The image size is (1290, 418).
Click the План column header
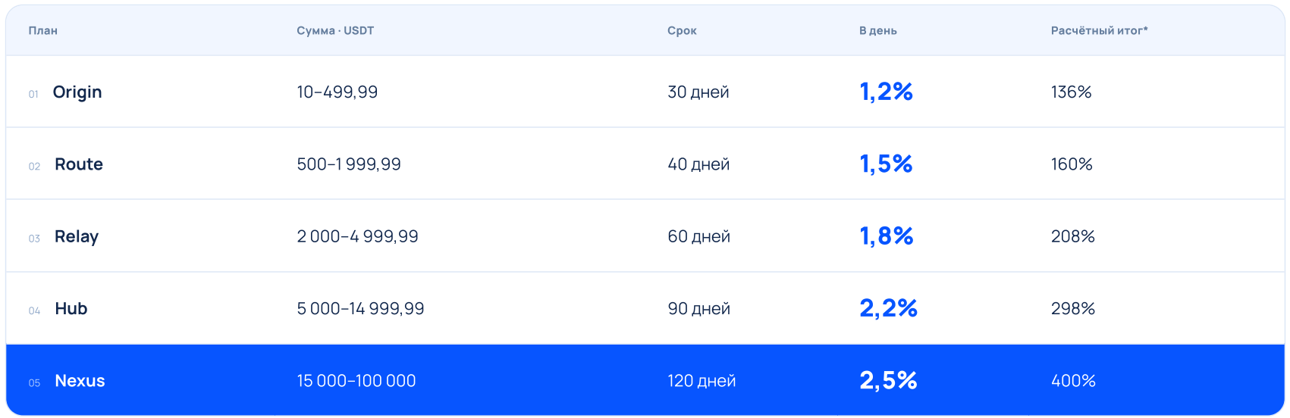[x=42, y=30]
